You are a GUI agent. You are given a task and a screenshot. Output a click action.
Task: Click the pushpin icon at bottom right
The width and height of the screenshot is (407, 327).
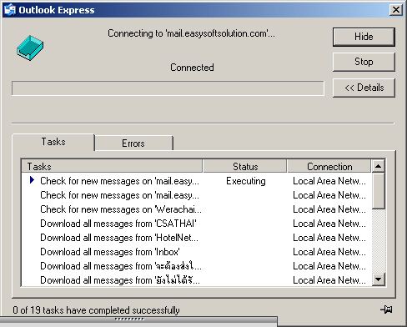click(387, 309)
